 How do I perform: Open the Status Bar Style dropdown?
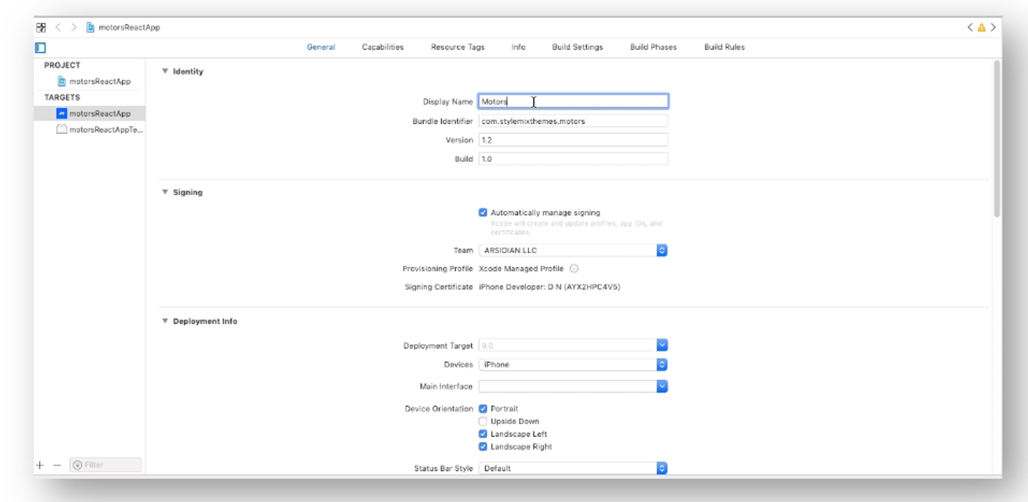pyautogui.click(x=573, y=468)
